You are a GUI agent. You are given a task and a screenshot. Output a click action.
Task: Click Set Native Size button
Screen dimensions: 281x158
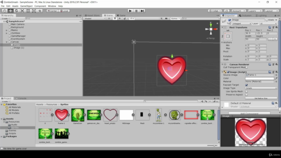point(261,98)
